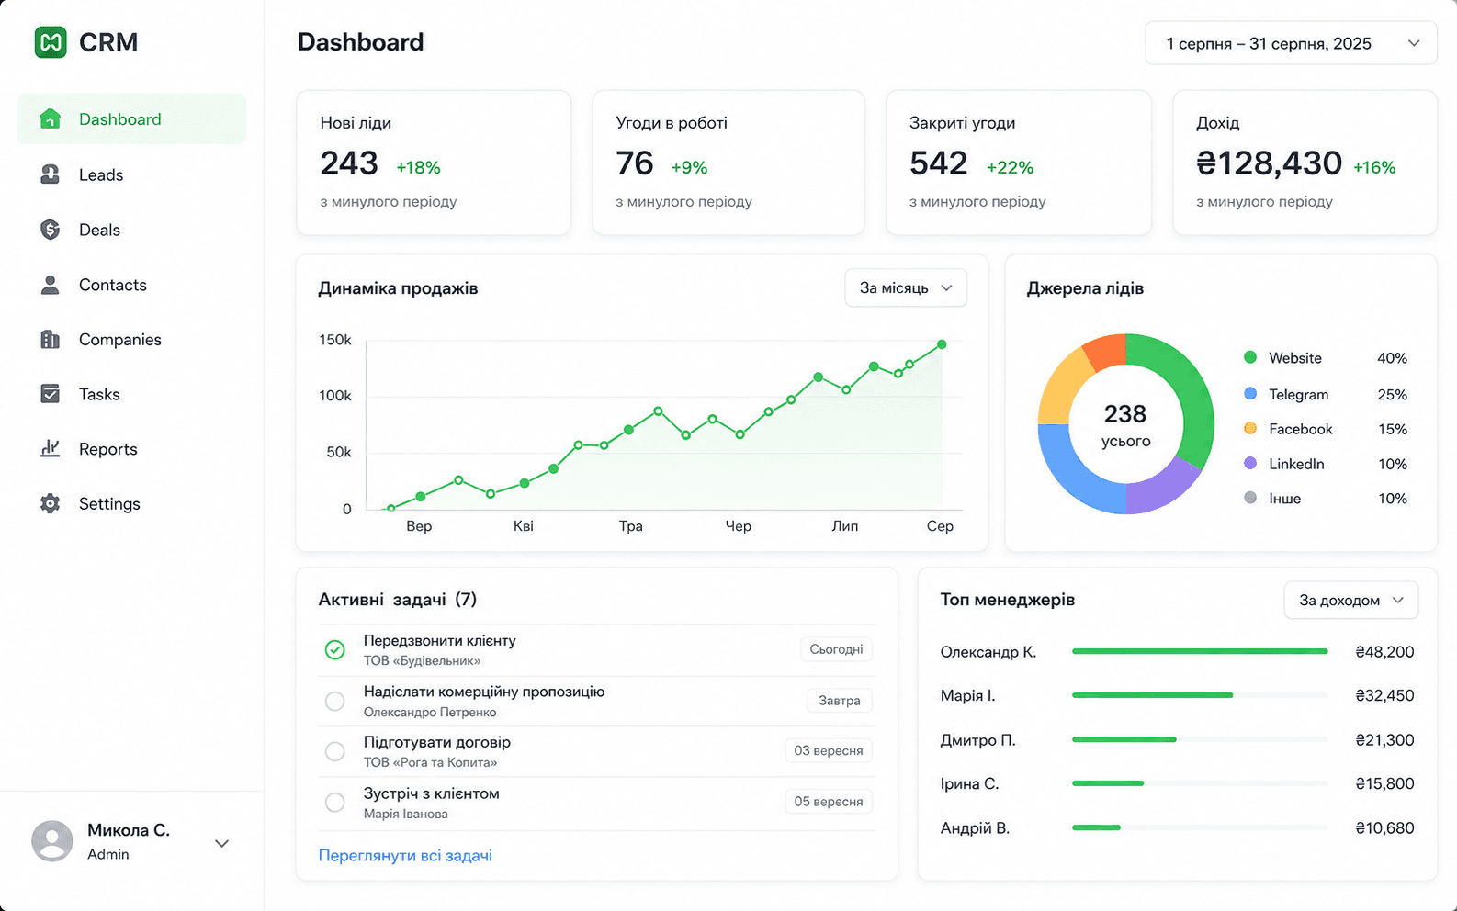Viewport: 1457px width, 911px height.
Task: Click the Андрій В. manager name
Action: coord(975,828)
